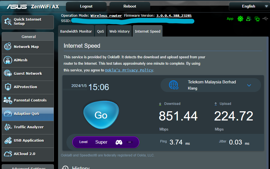
Task: Go to AiMesh via its icon
Action: point(8,60)
